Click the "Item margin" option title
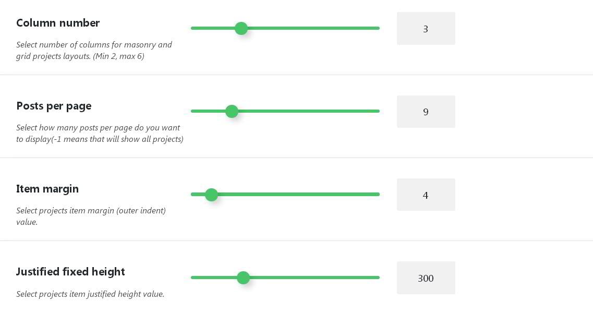The image size is (593, 313). (x=47, y=189)
